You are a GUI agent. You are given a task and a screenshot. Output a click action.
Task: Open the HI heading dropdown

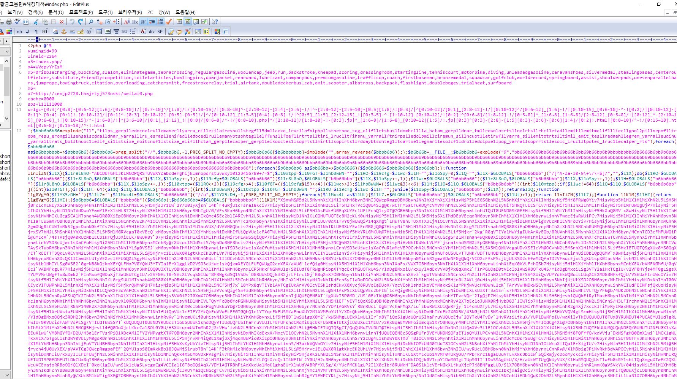(x=44, y=32)
